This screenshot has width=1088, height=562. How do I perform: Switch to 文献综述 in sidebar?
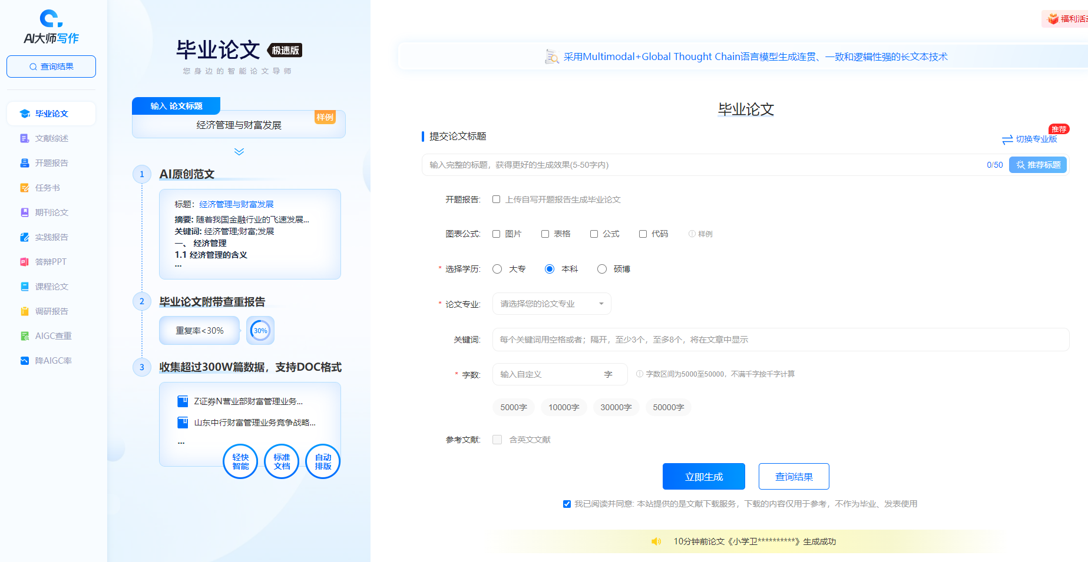click(x=51, y=138)
